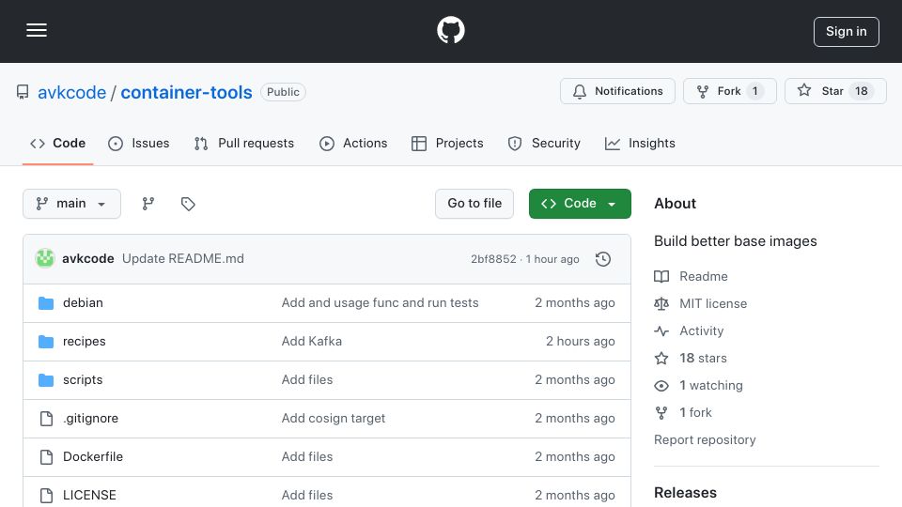902x507 pixels.
Task: Click the Dockerfile file icon
Action: 46,457
